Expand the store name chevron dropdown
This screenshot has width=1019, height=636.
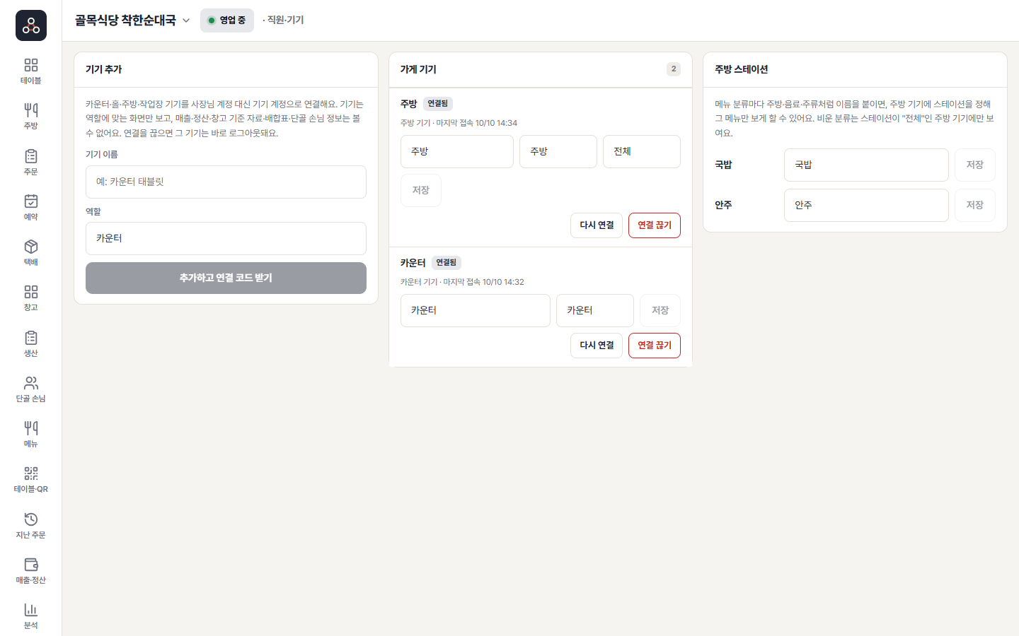click(x=186, y=20)
